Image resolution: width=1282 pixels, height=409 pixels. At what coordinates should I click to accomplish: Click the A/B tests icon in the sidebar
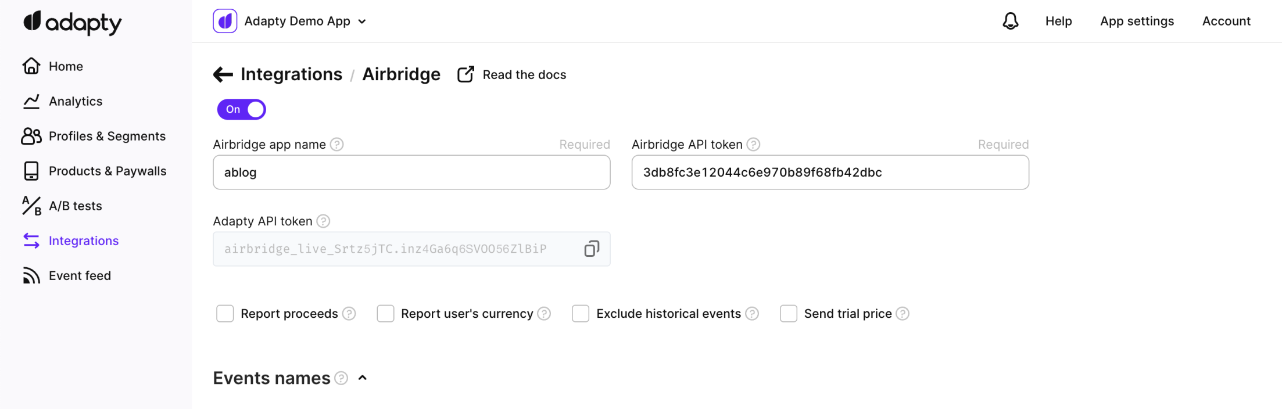[x=31, y=206]
